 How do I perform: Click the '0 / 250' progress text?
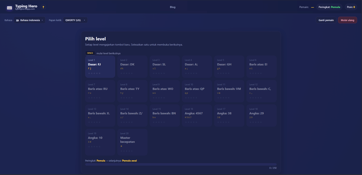[x=273, y=168]
